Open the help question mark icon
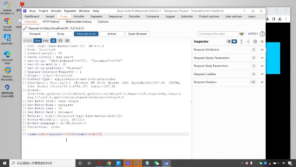The height and width of the screenshot is (167, 296). [262, 34]
